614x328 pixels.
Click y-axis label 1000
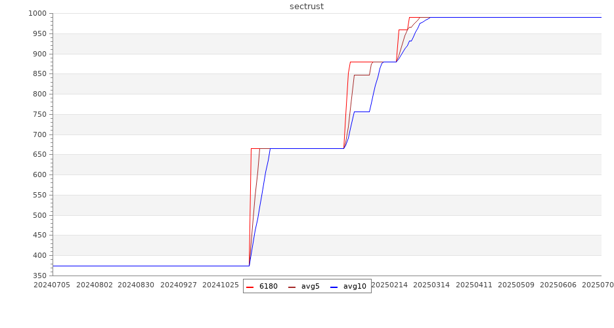click(x=37, y=13)
